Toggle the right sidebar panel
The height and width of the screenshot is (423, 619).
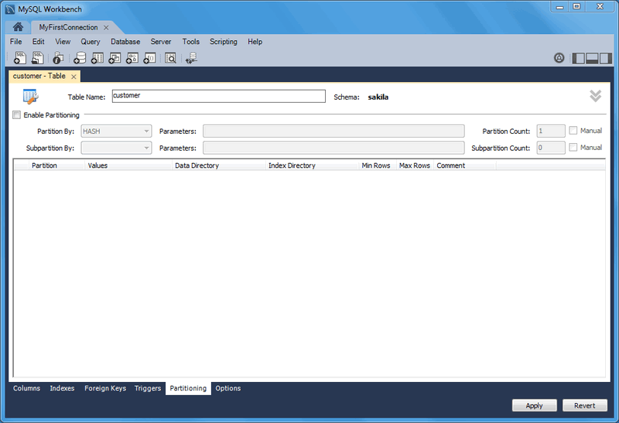[606, 59]
